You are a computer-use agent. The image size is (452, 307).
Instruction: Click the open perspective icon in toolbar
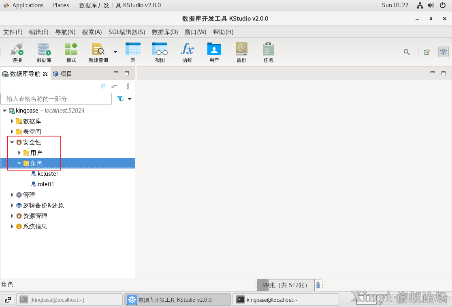click(x=427, y=52)
